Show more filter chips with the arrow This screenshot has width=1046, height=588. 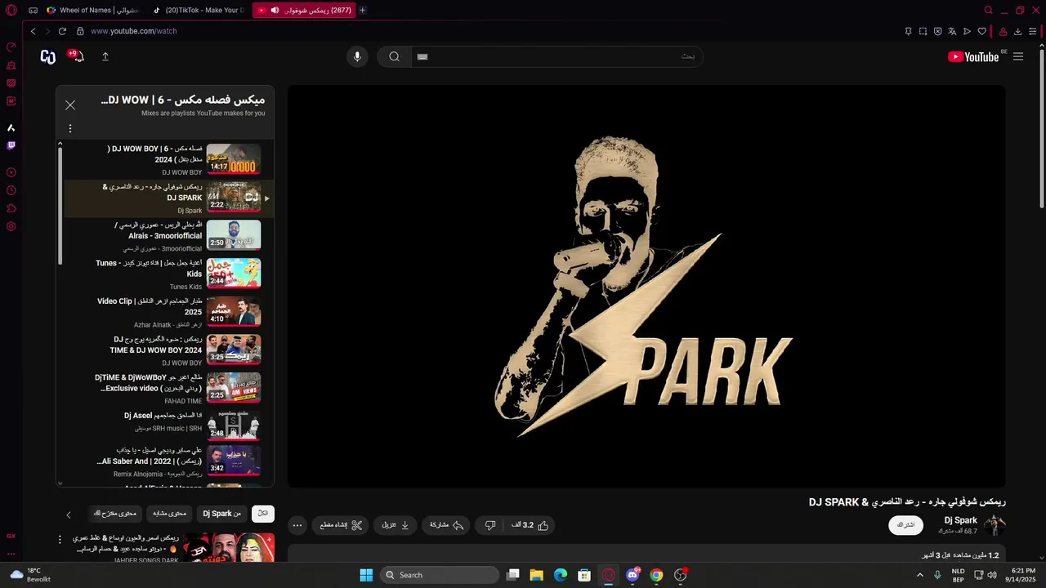point(69,514)
